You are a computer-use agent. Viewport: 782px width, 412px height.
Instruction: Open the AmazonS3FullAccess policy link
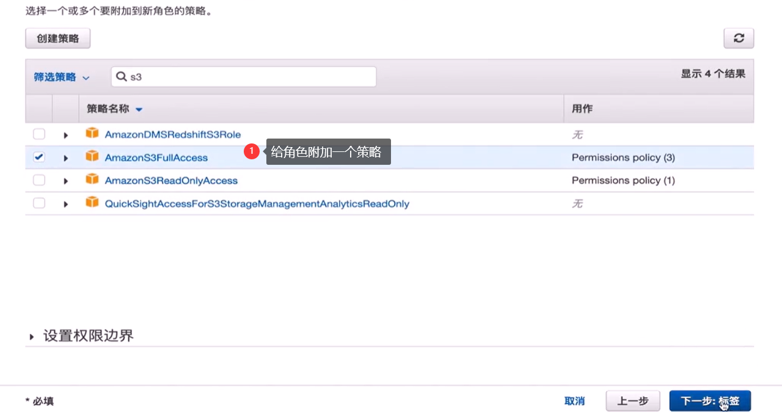[156, 157]
